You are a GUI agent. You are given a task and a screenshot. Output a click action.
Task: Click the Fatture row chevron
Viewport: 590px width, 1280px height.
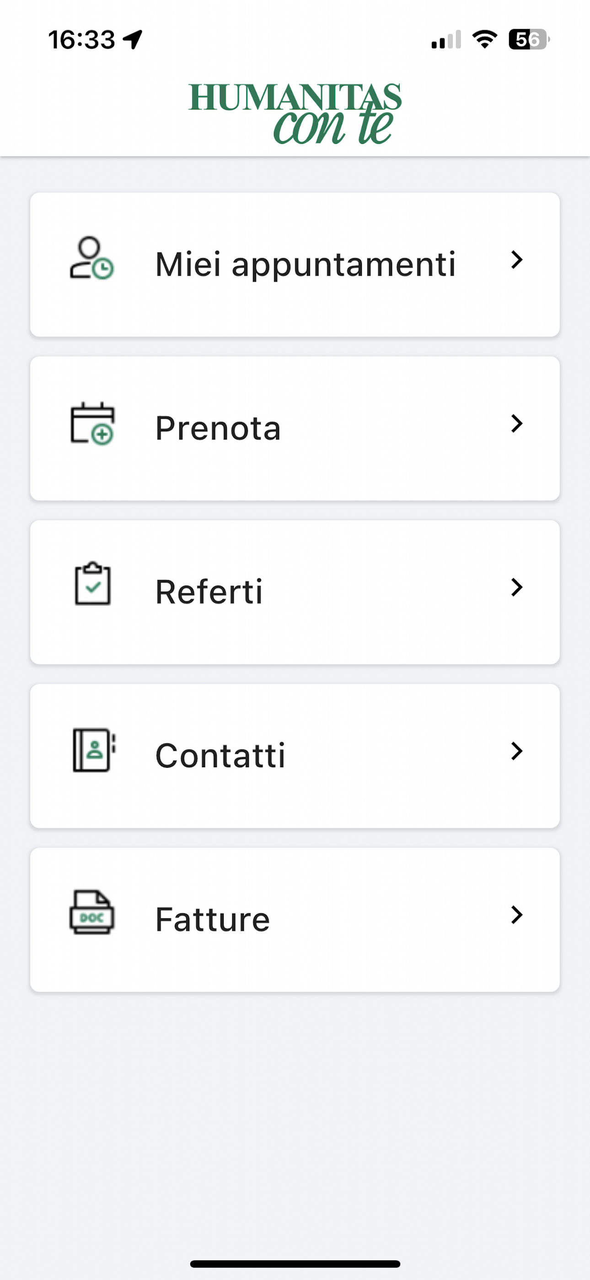pyautogui.click(x=516, y=915)
